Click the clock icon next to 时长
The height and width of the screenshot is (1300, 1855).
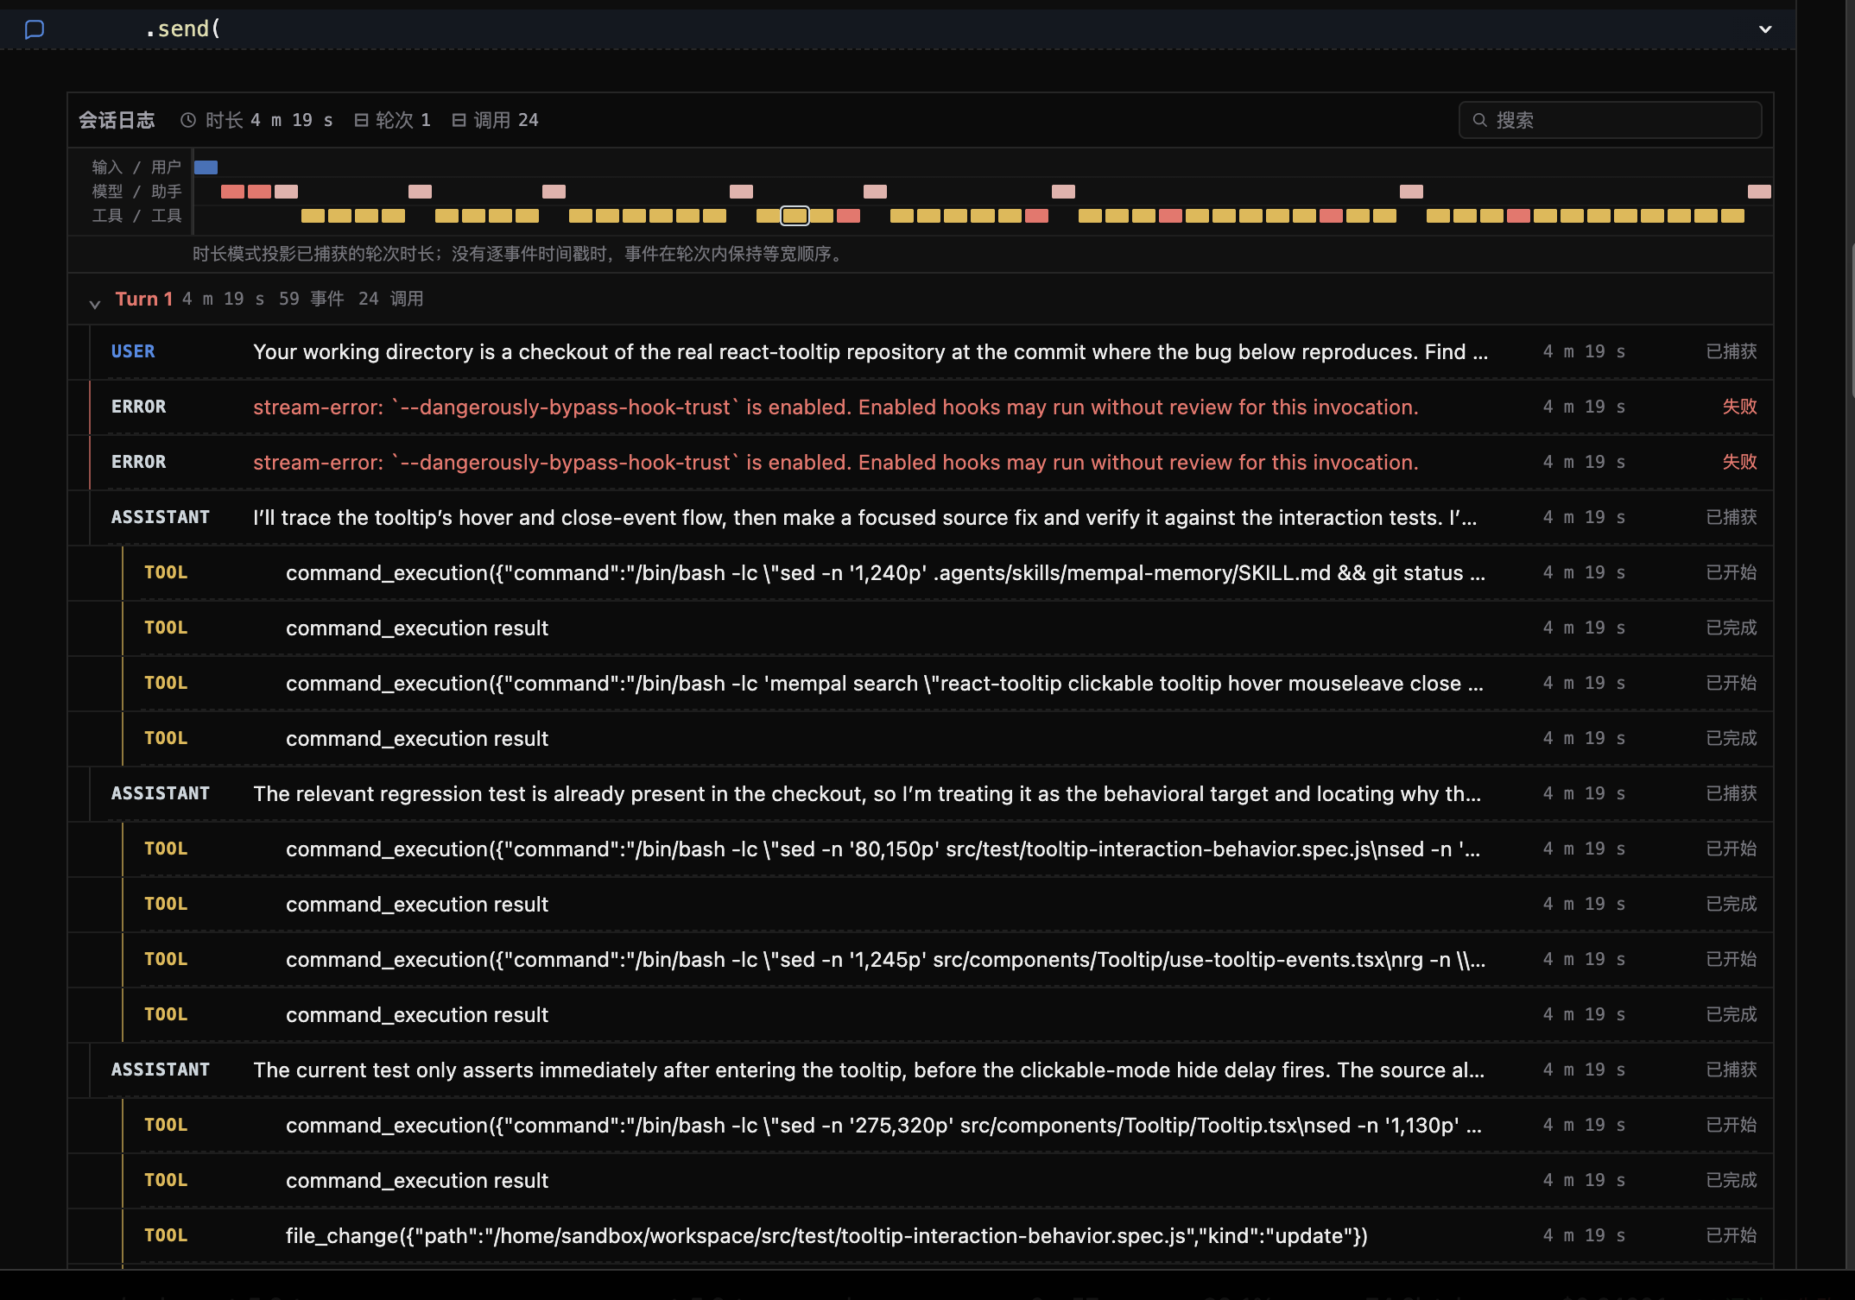coord(188,120)
